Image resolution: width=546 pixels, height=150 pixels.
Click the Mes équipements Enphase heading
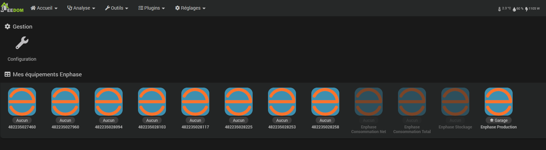click(x=47, y=74)
